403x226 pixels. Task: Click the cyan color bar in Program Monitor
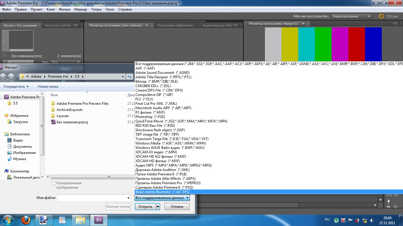coord(307,44)
